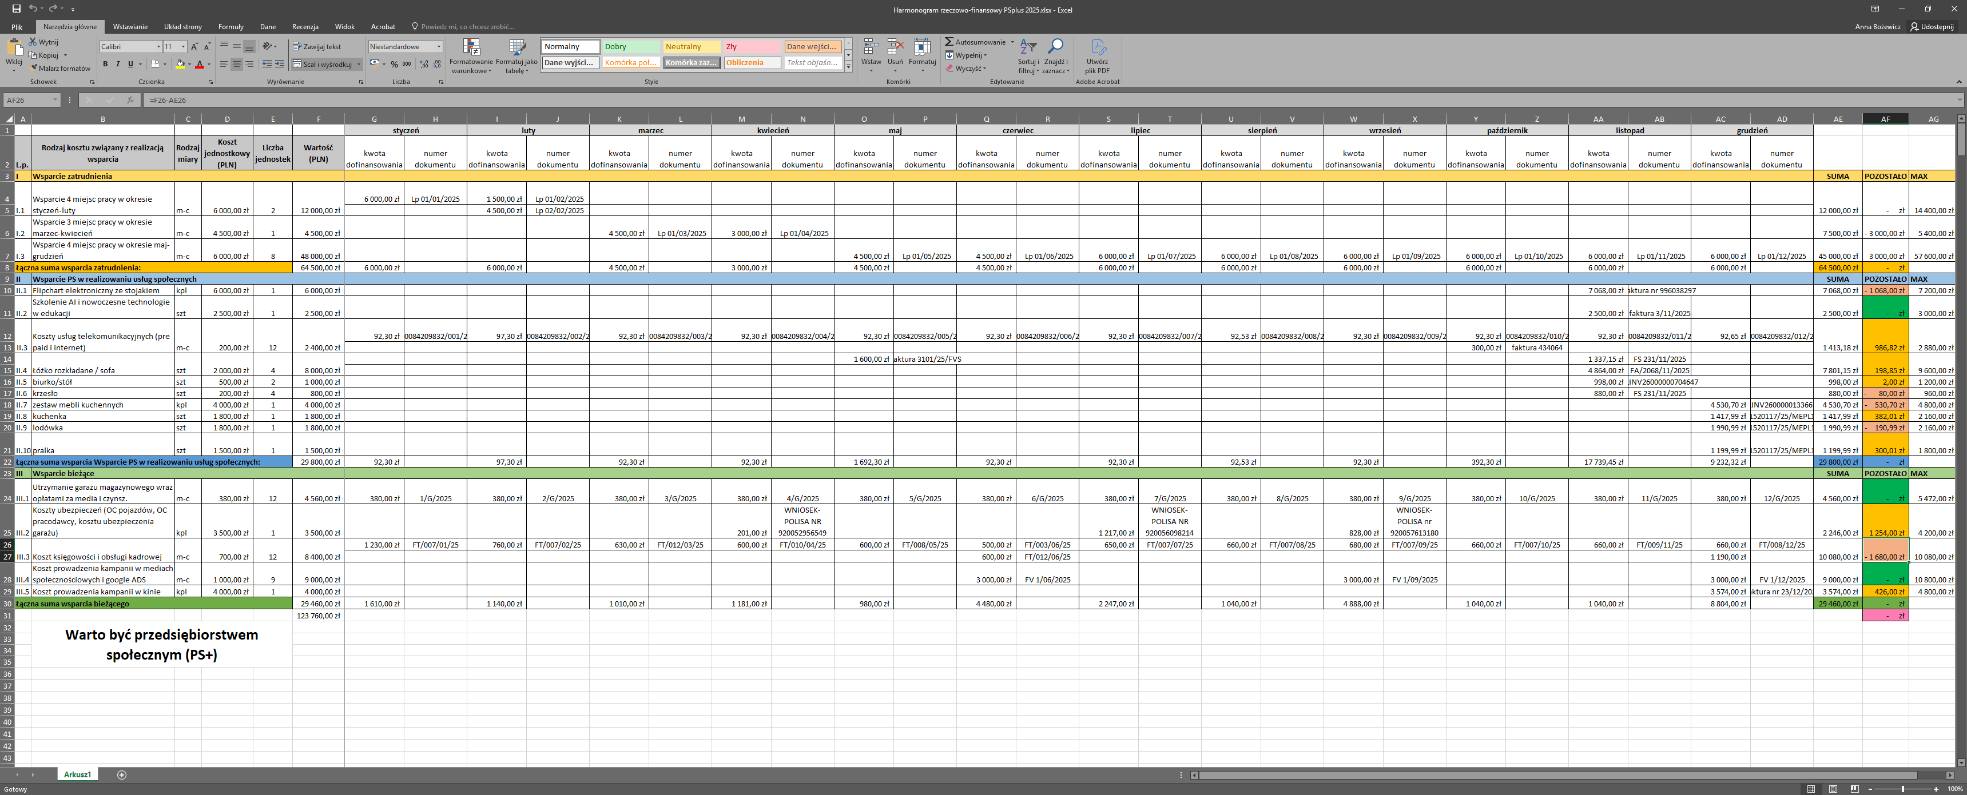Image resolution: width=1967 pixels, height=795 pixels.
Task: Click Kopiuj (Copy) button
Action: [x=44, y=55]
